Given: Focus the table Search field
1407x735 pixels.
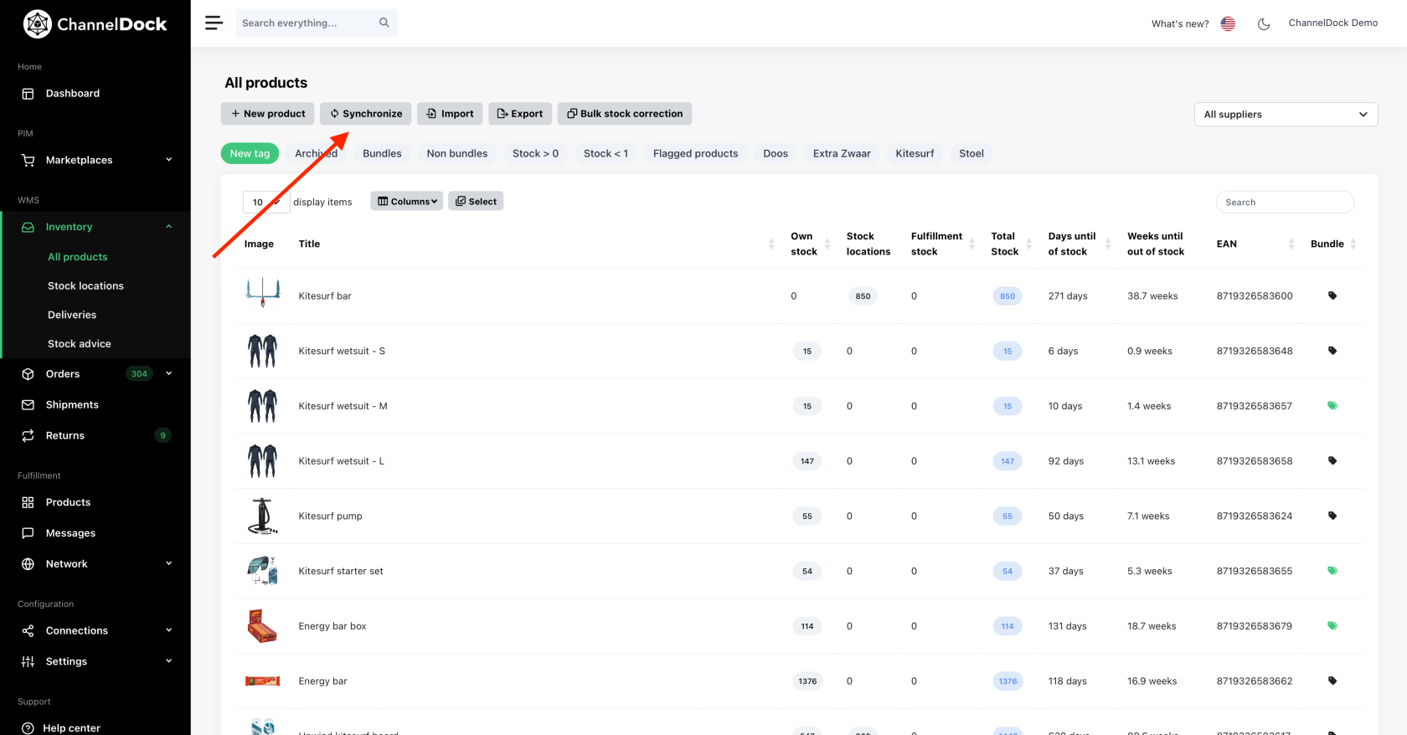Looking at the screenshot, I should (x=1285, y=202).
